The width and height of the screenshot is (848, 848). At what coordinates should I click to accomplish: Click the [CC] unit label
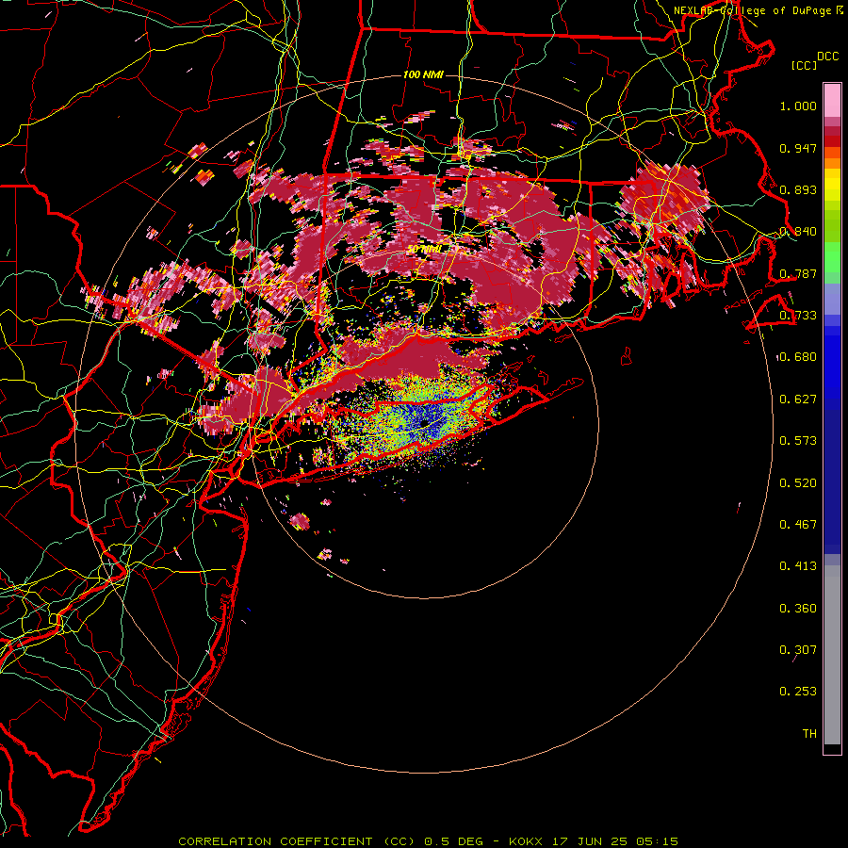(804, 65)
